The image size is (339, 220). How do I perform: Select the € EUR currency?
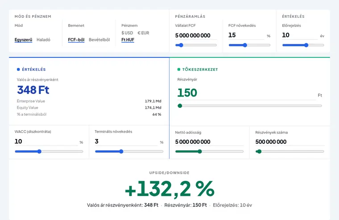143,33
